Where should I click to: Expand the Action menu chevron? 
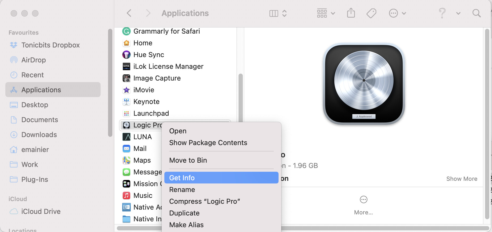point(404,13)
